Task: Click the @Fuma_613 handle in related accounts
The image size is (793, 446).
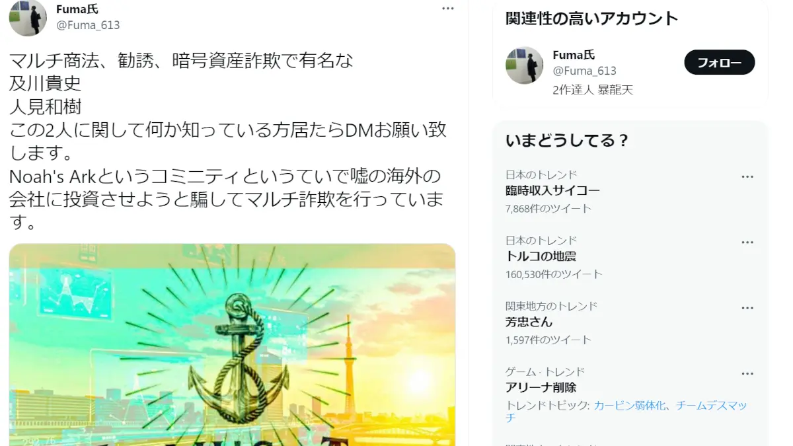Action: [585, 71]
